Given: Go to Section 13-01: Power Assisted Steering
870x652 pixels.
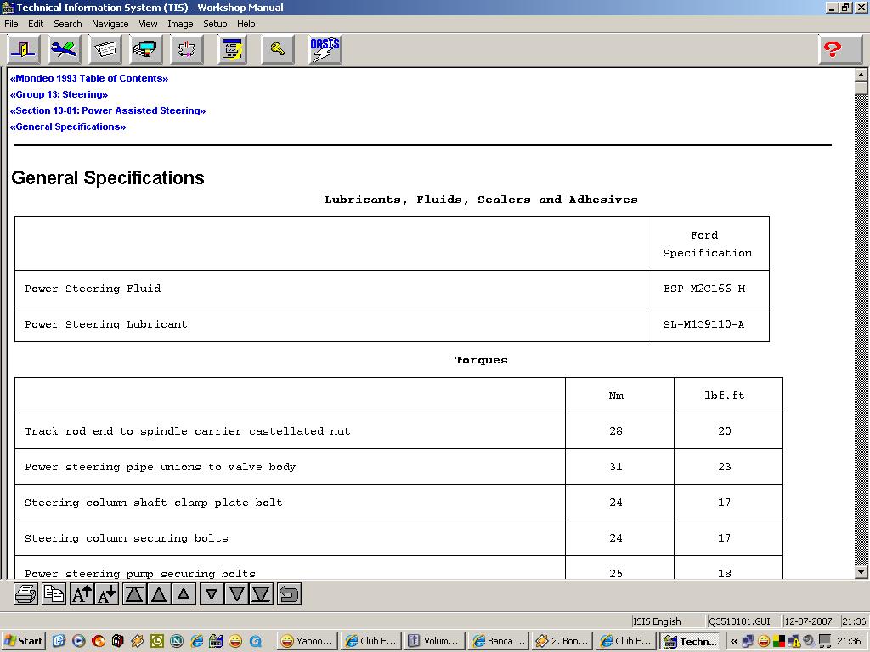Looking at the screenshot, I should (108, 110).
